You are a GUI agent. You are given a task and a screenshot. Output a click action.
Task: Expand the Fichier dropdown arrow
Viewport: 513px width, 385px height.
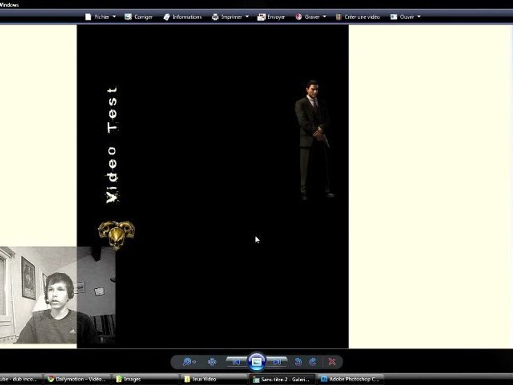pos(114,17)
